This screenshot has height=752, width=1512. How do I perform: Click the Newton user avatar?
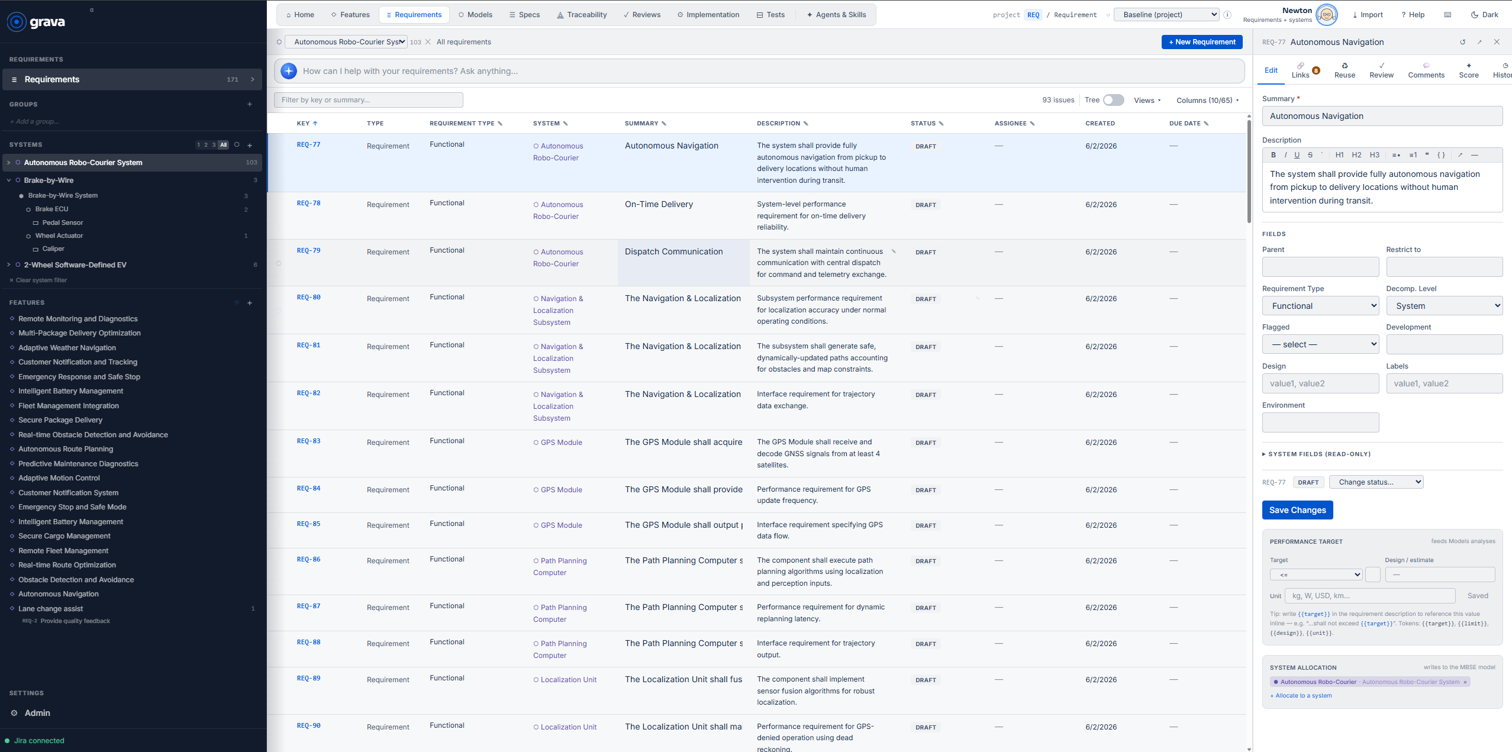[x=1327, y=15]
